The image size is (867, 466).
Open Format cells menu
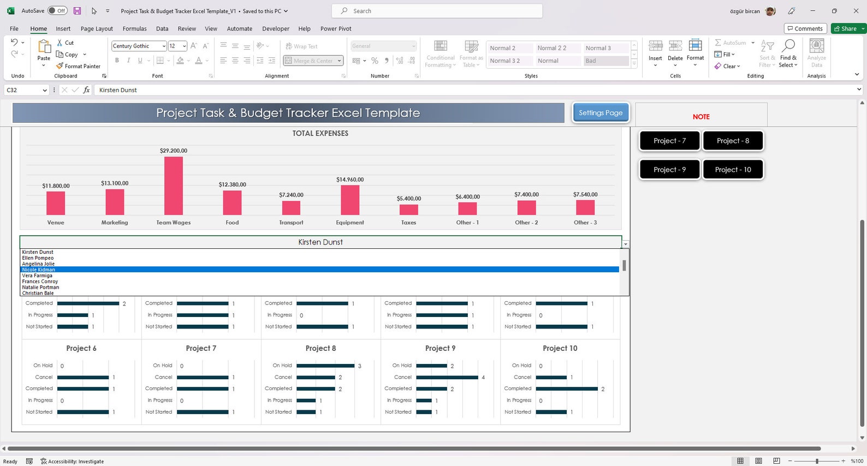click(695, 53)
